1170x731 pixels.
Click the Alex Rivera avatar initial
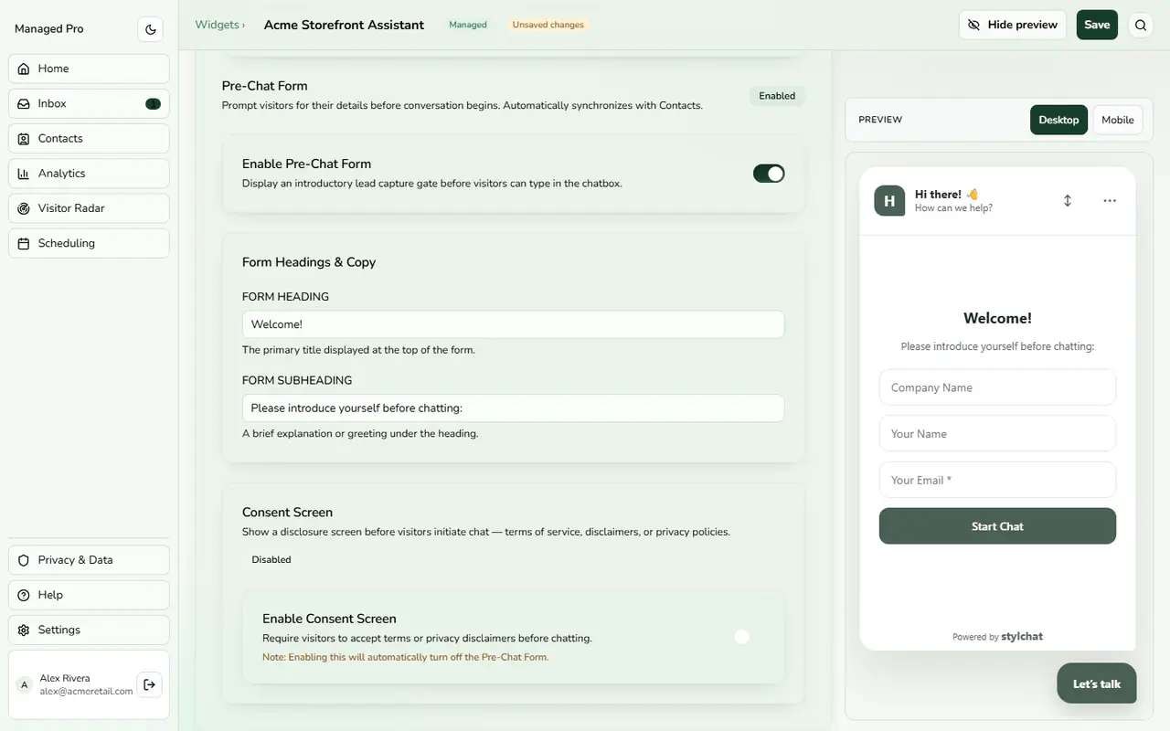tap(25, 684)
